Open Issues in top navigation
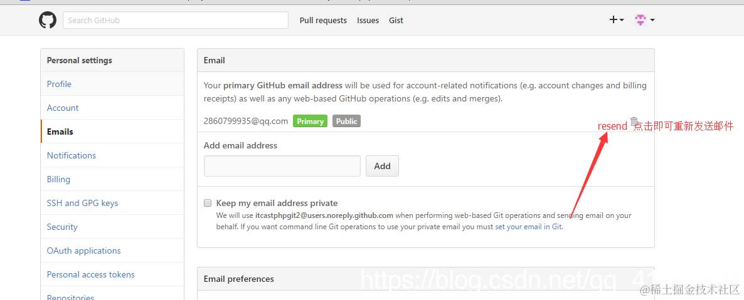Viewport: 744px width, 300px height. [x=368, y=21]
